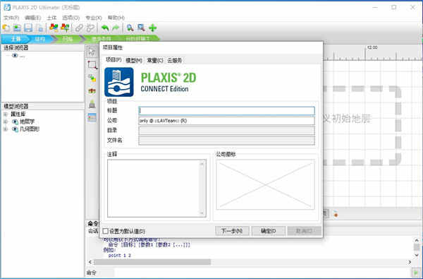This screenshot has width=423, height=279.
Task: Click the green Redo arrow
Action: [116, 28]
